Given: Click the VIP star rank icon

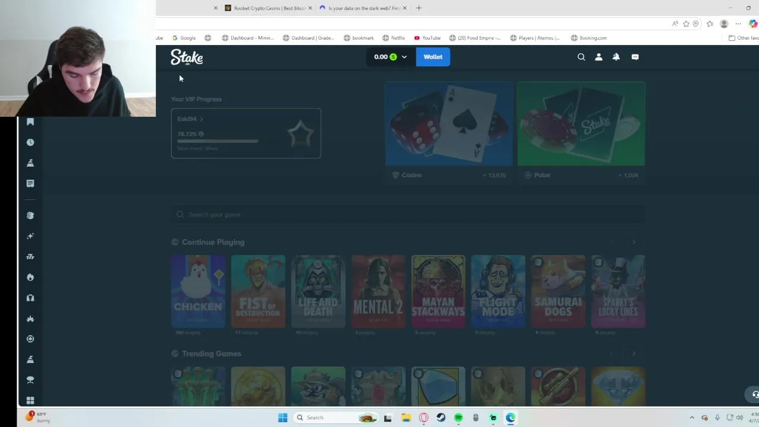Looking at the screenshot, I should pyautogui.click(x=301, y=134).
